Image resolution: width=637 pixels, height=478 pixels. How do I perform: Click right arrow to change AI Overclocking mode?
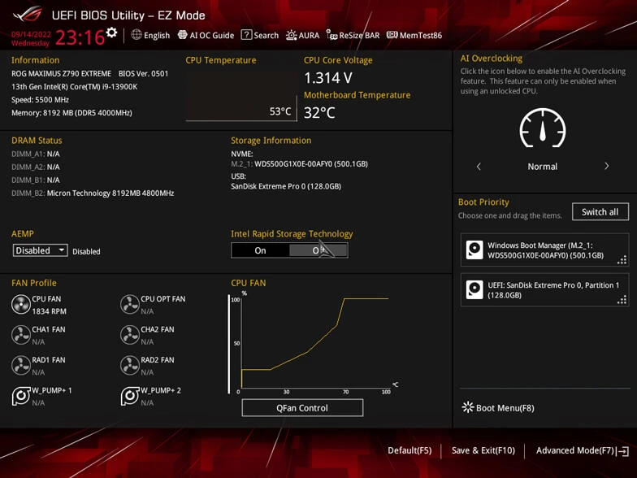(x=606, y=166)
